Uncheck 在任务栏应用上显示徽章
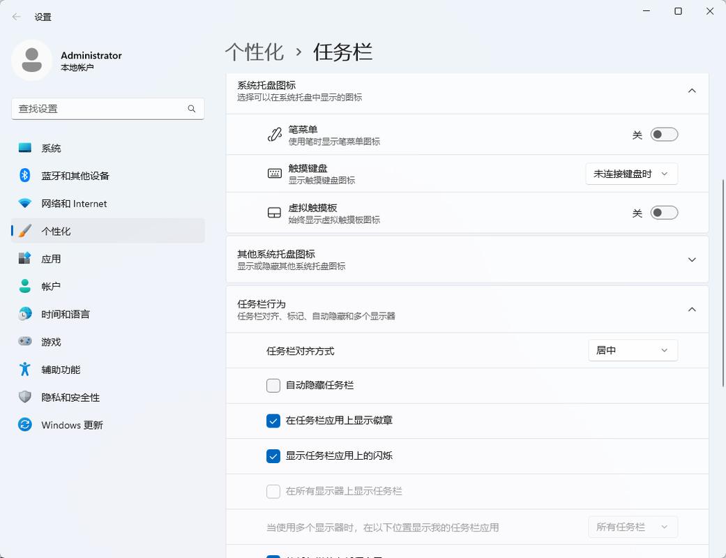This screenshot has height=558, width=726. [x=273, y=421]
